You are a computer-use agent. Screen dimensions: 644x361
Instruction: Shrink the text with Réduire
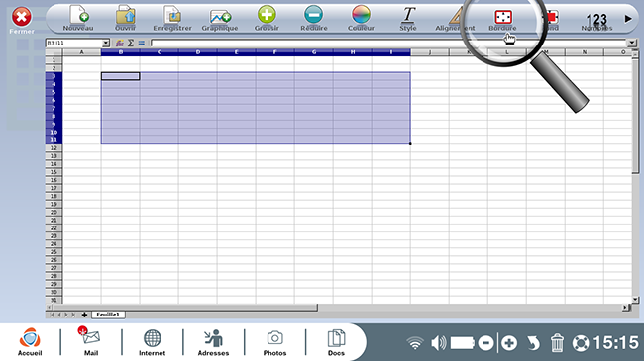pos(314,18)
